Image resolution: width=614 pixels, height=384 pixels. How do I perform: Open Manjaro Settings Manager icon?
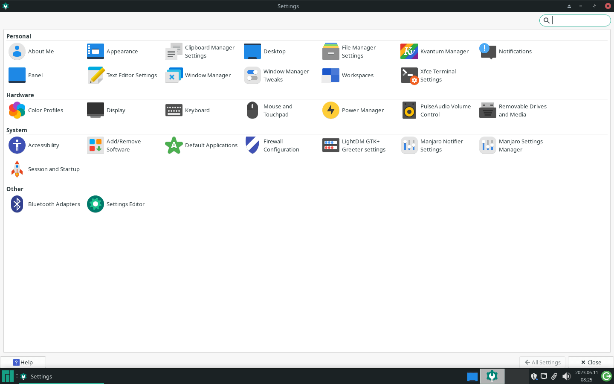[488, 145]
